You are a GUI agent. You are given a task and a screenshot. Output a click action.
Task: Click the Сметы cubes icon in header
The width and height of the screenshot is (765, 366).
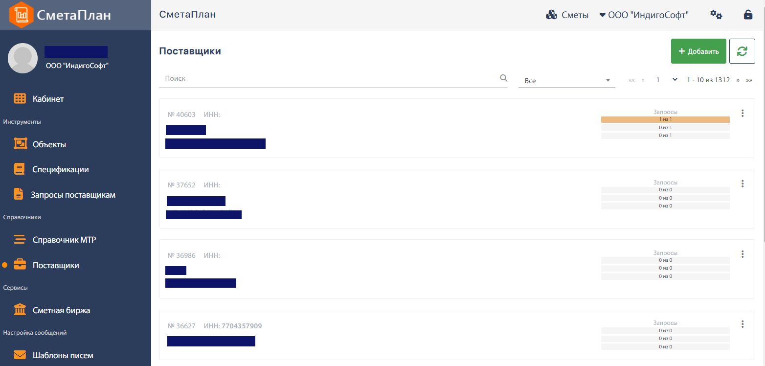click(552, 15)
